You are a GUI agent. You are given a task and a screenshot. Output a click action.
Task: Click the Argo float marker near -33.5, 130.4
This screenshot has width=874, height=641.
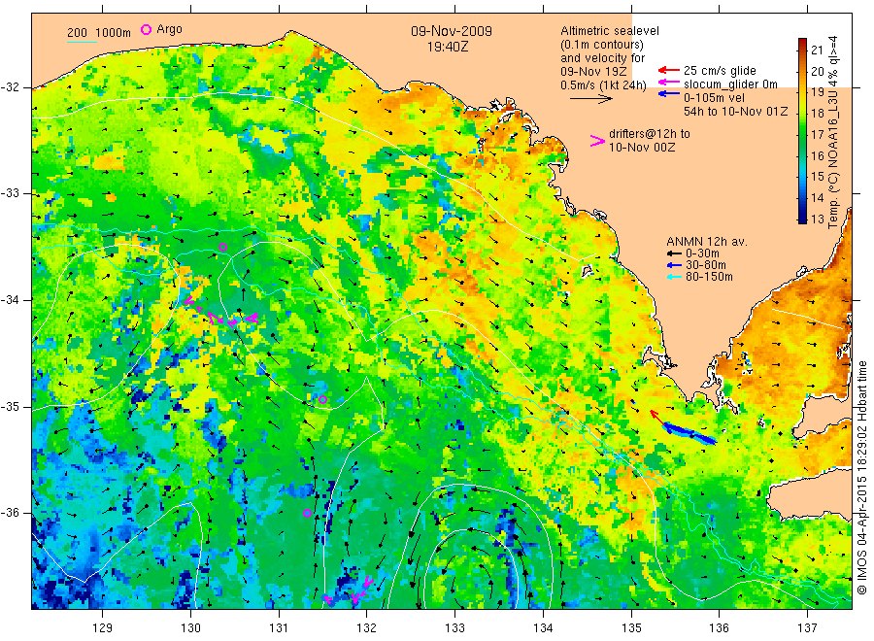coord(223,247)
